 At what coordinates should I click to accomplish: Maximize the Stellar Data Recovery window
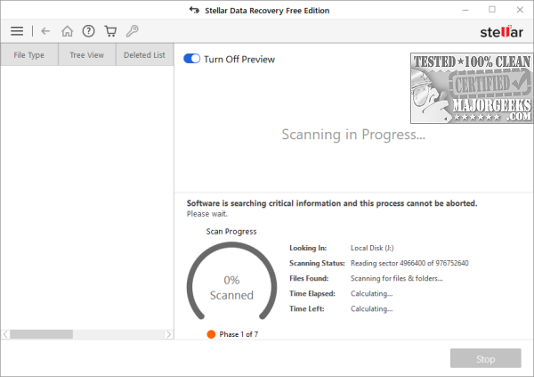pos(492,10)
